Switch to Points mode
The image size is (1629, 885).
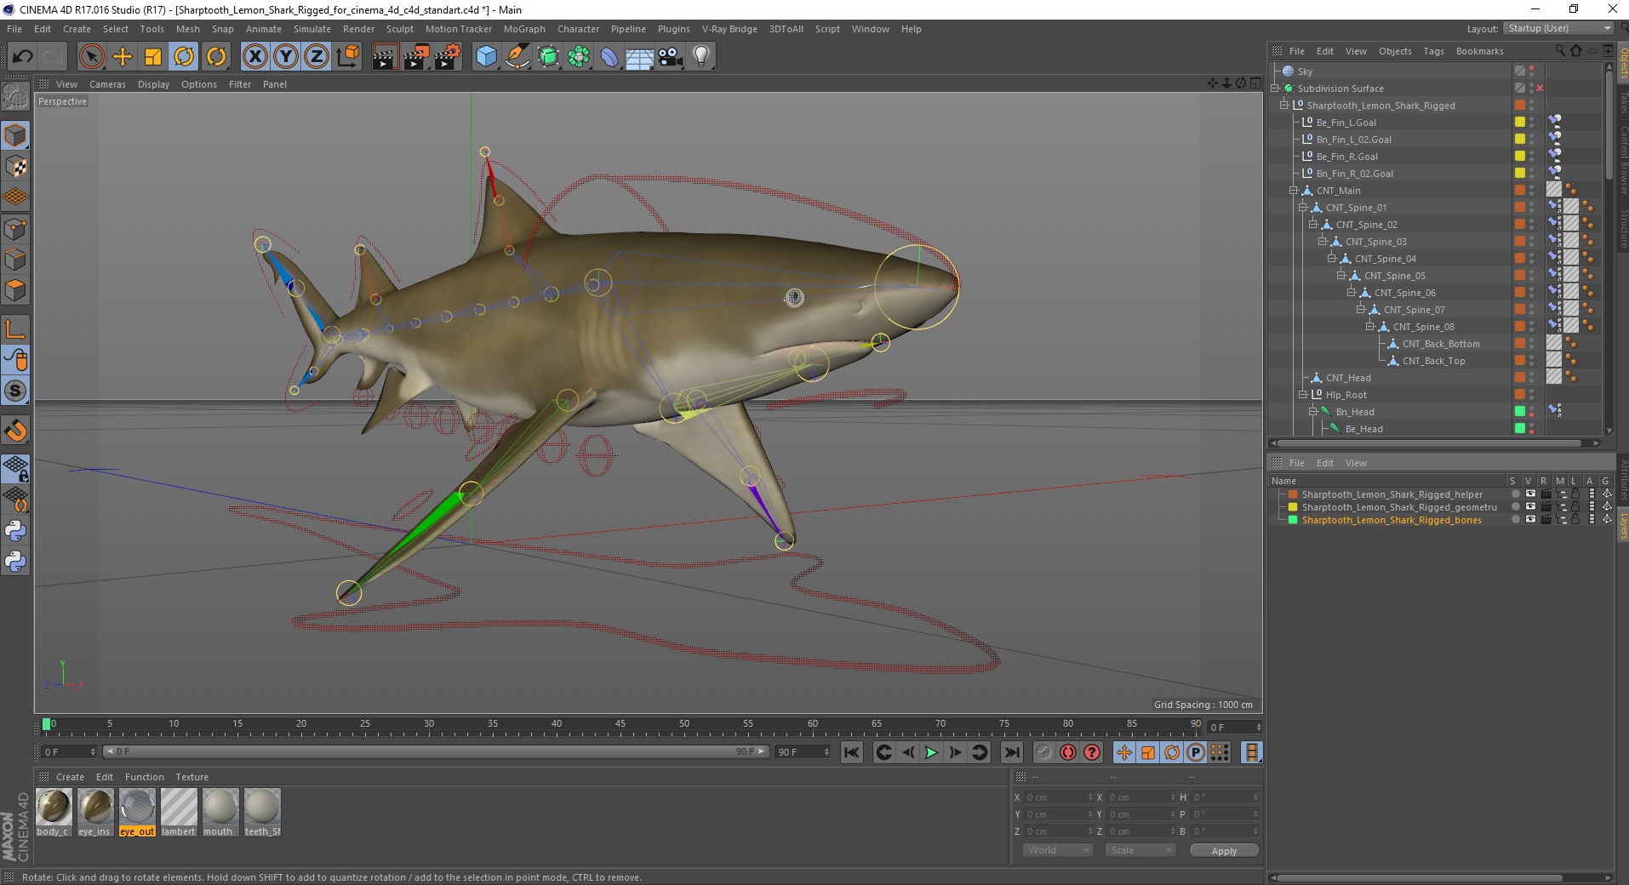coord(15,228)
